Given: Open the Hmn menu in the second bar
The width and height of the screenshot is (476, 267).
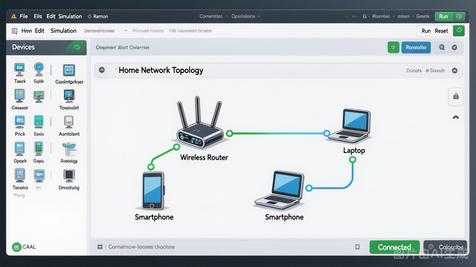Looking at the screenshot, I should pyautogui.click(x=26, y=31).
